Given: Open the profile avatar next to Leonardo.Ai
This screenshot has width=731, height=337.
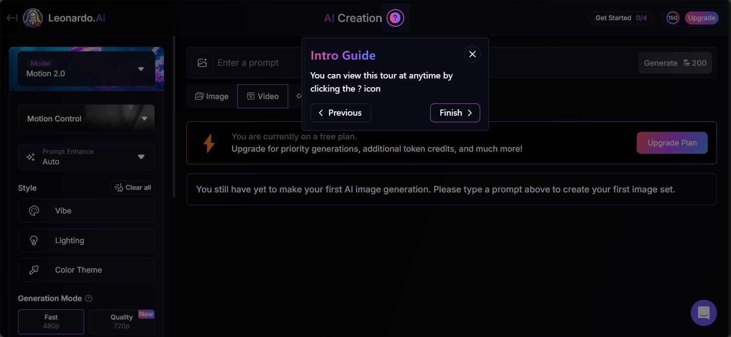Looking at the screenshot, I should point(33,18).
